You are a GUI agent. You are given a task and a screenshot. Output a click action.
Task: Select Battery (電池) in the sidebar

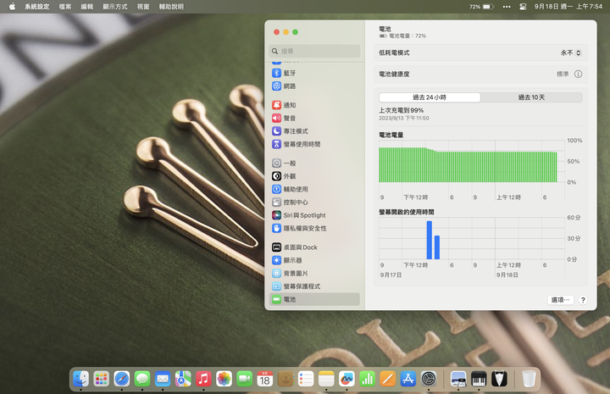pyautogui.click(x=314, y=299)
